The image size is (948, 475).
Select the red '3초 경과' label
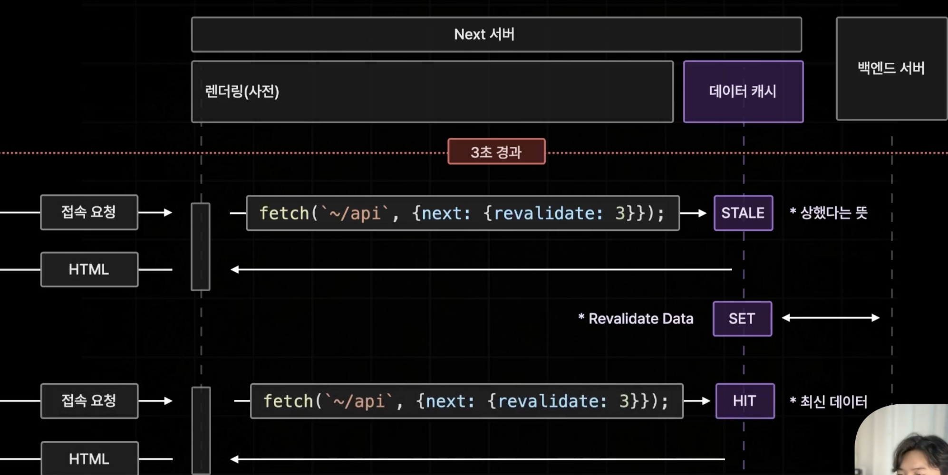(496, 152)
